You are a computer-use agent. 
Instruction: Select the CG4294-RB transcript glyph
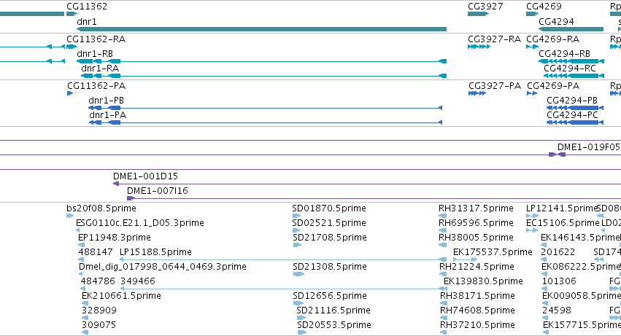click(x=571, y=61)
